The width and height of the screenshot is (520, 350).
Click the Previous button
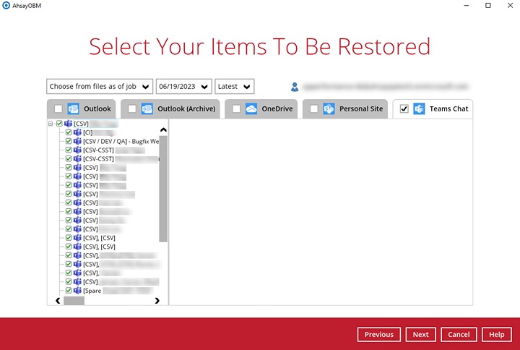pos(378,335)
